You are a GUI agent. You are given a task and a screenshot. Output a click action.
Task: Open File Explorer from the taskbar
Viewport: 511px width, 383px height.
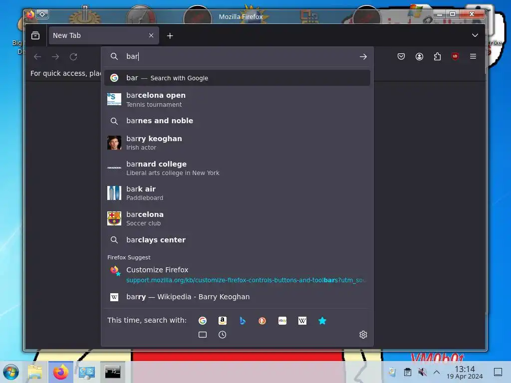[x=35, y=372]
